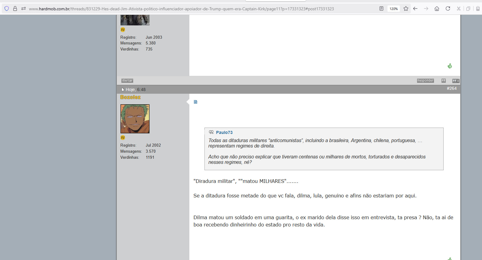Image resolution: width=482 pixels, height=260 pixels.
Task: Give a verdinha thumbs-up to post
Action: click(x=450, y=66)
